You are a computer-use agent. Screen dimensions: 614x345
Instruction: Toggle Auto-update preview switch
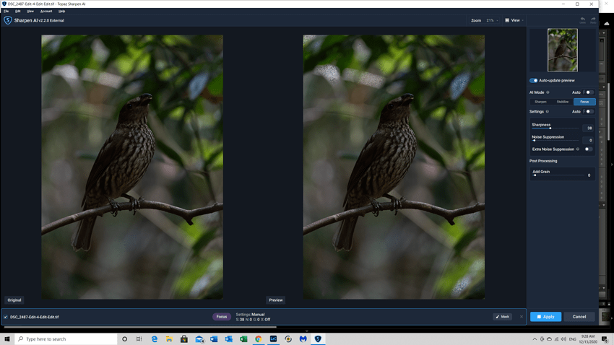[x=533, y=81]
